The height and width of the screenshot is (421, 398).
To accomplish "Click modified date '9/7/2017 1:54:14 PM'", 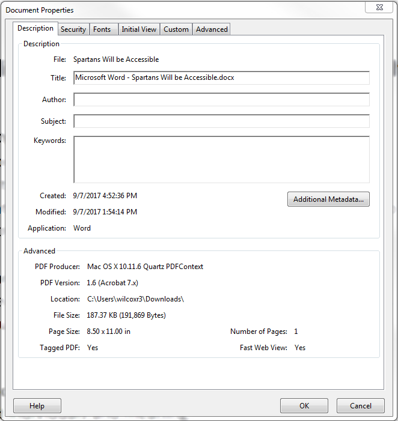I will pyautogui.click(x=105, y=212).
